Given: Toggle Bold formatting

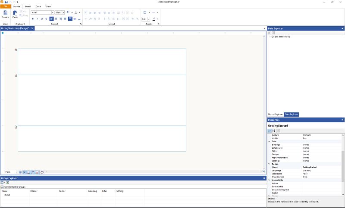Looking at the screenshot, I should (33, 19).
